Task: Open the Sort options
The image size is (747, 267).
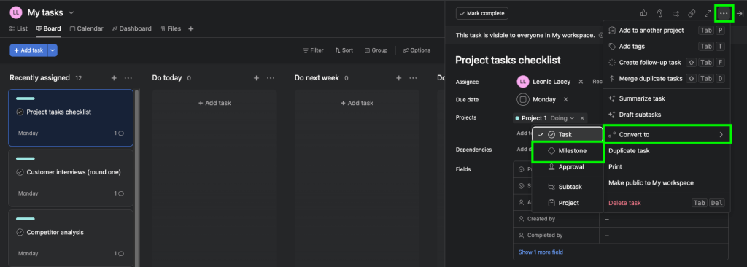Action: click(344, 50)
